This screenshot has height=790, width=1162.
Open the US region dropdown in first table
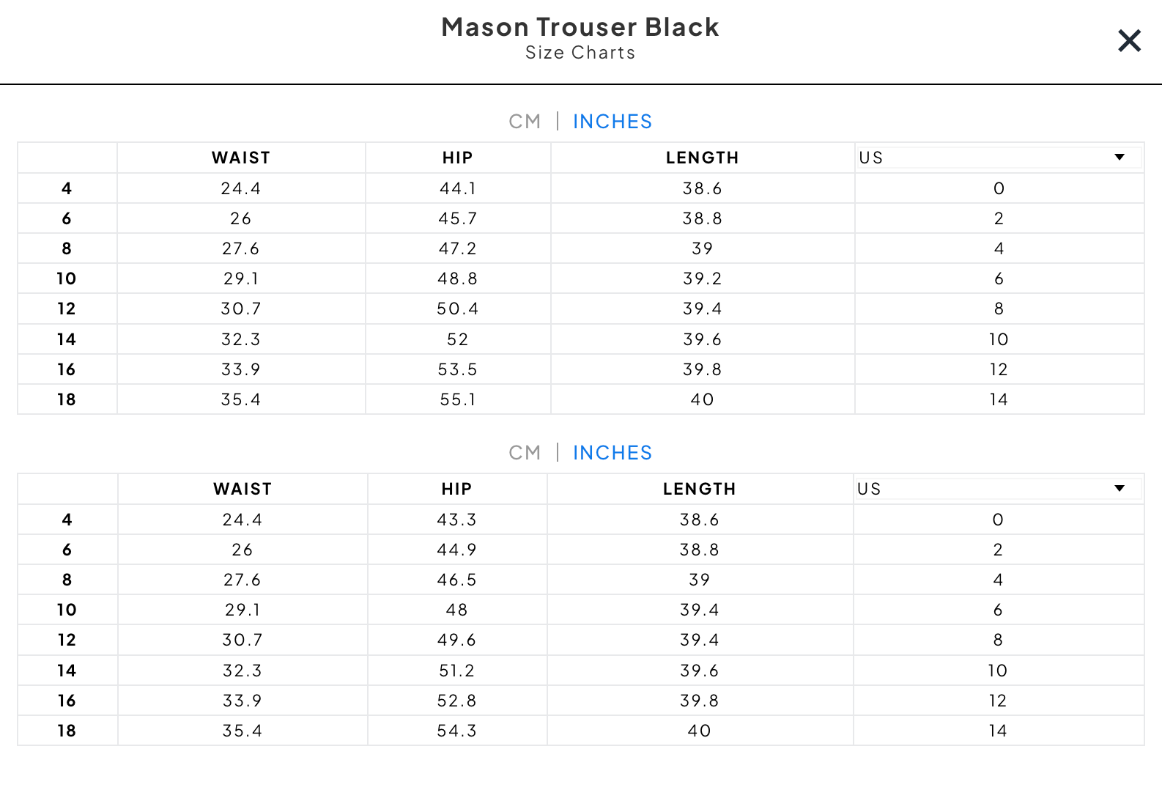click(999, 158)
